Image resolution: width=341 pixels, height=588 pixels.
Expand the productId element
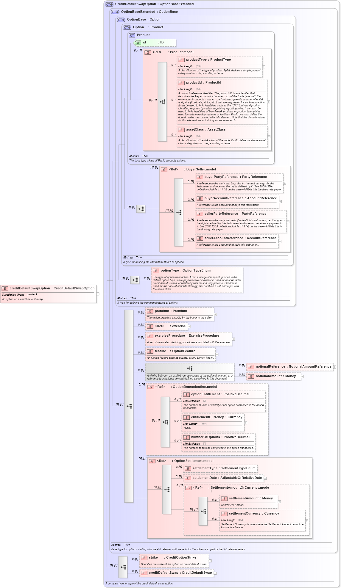269,102
